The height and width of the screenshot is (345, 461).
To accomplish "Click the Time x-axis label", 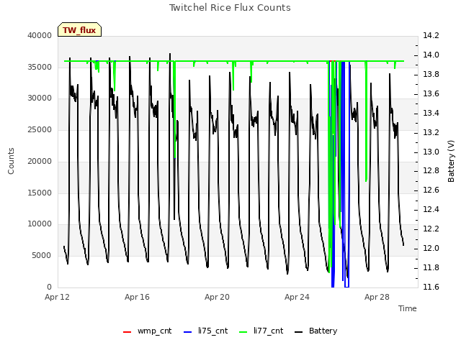I will [408, 308].
